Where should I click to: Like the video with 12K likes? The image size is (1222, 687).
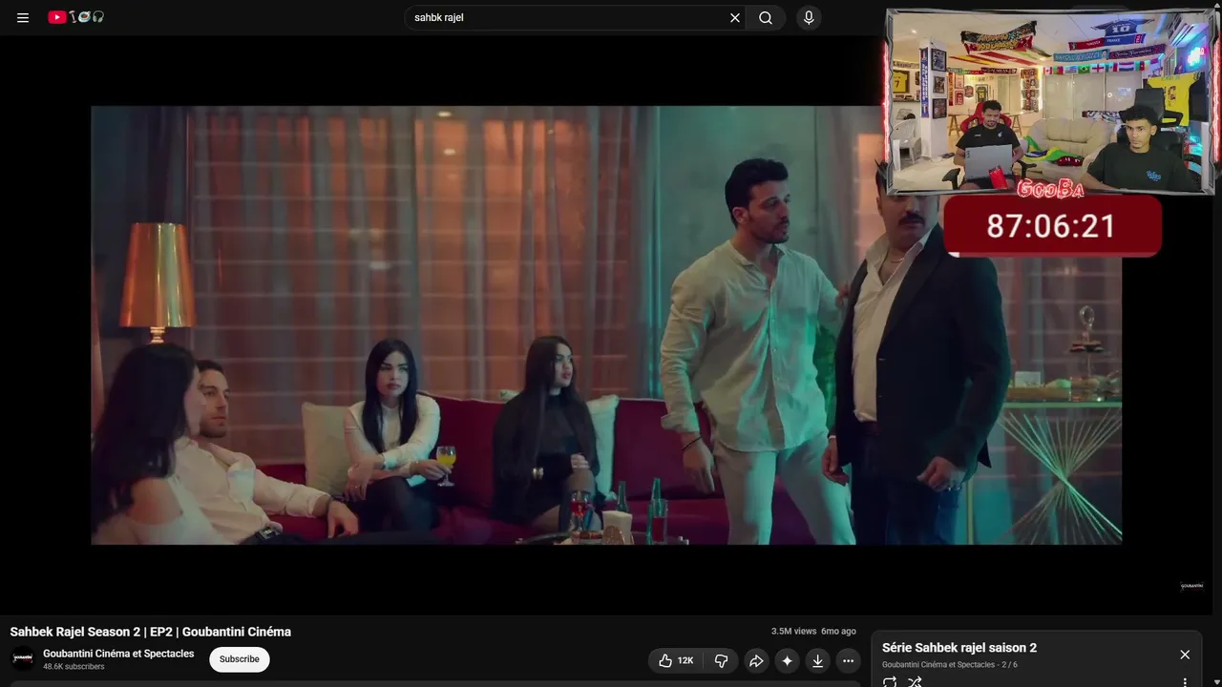676,660
